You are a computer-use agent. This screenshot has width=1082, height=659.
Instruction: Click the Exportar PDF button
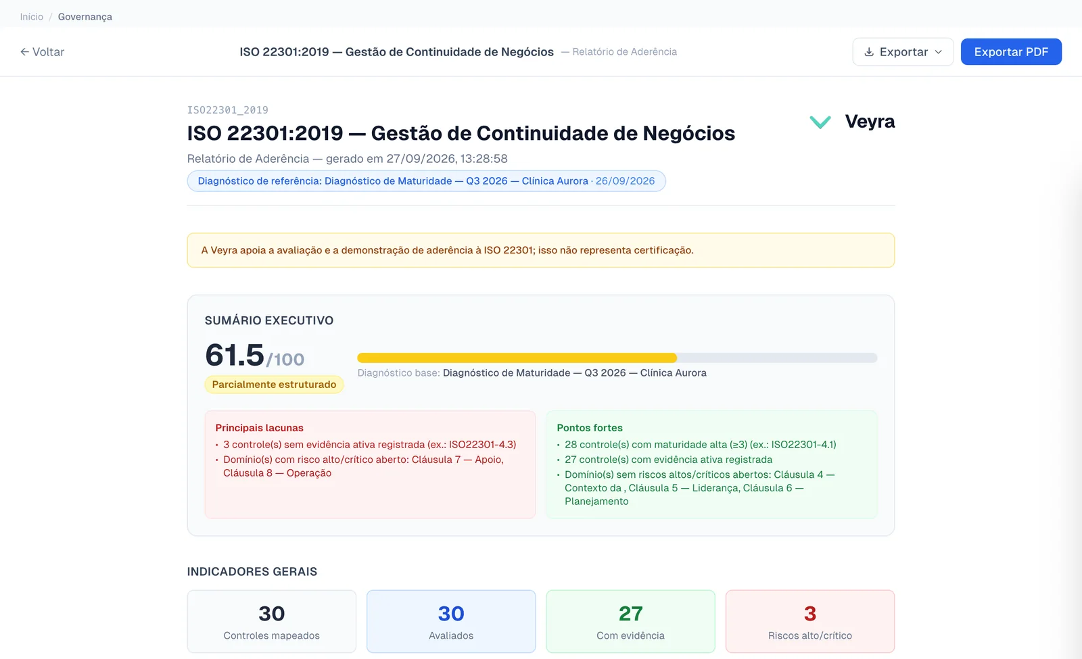click(1011, 52)
